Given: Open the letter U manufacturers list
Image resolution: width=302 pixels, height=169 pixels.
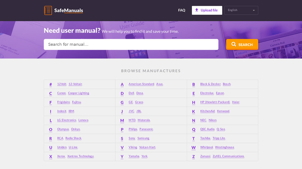Looking at the screenshot, I should click(x=50, y=148).
